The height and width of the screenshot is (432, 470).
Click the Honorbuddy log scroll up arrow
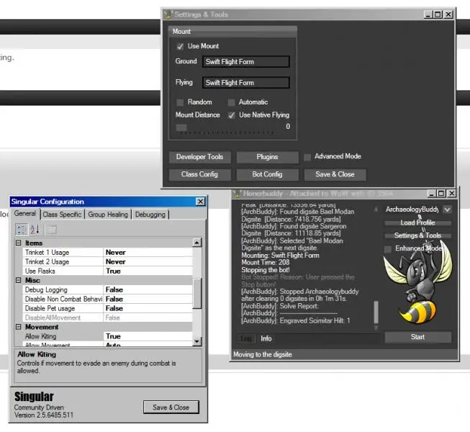pyautogui.click(x=376, y=210)
